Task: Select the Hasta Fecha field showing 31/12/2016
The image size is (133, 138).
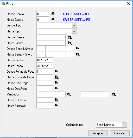Action: coord(45,66)
